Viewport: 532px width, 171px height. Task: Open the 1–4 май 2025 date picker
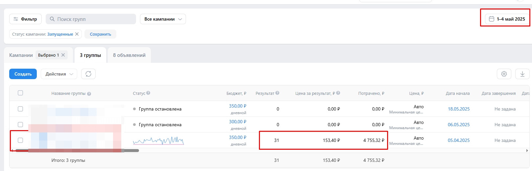[x=507, y=19]
